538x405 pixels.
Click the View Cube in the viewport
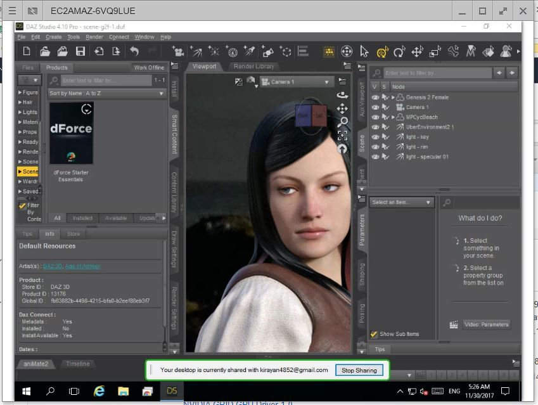tap(311, 115)
